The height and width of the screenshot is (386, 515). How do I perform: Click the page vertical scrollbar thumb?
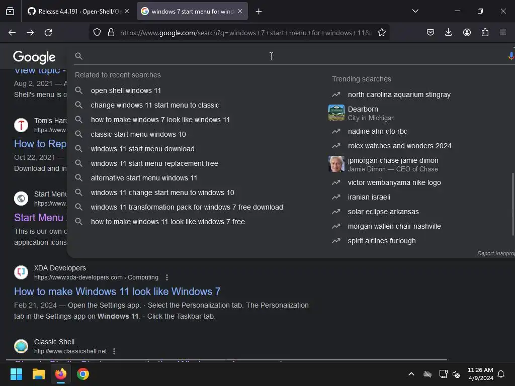pos(513,204)
